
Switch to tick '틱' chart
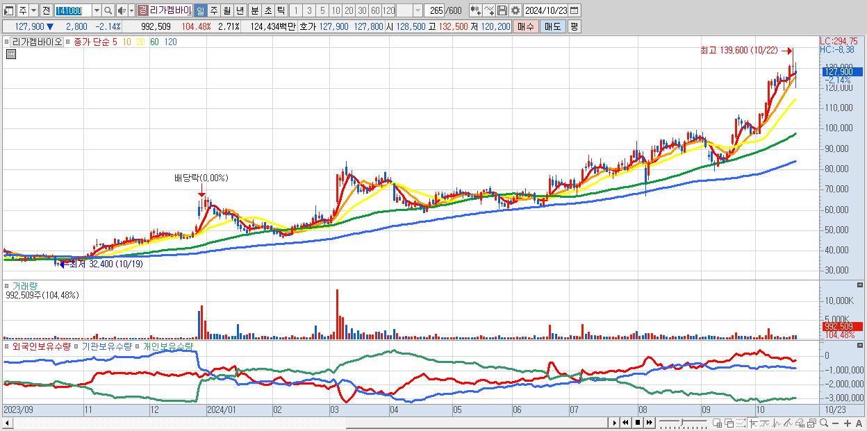(x=281, y=11)
